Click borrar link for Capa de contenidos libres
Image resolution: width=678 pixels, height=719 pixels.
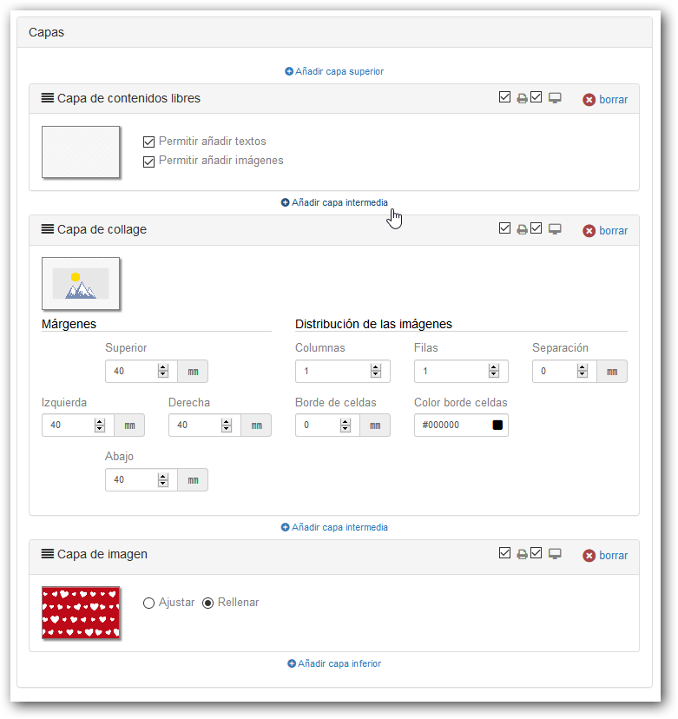click(614, 100)
